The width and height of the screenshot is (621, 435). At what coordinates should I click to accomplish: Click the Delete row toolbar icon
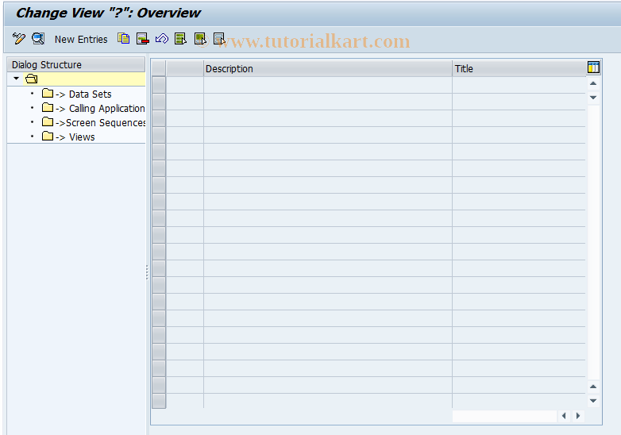tap(143, 38)
